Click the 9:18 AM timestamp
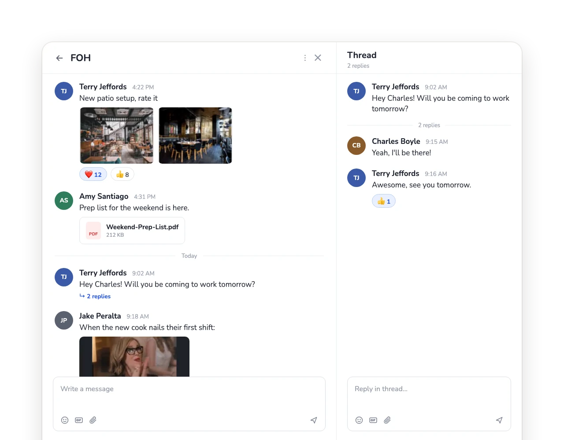564x440 pixels. 137,316
